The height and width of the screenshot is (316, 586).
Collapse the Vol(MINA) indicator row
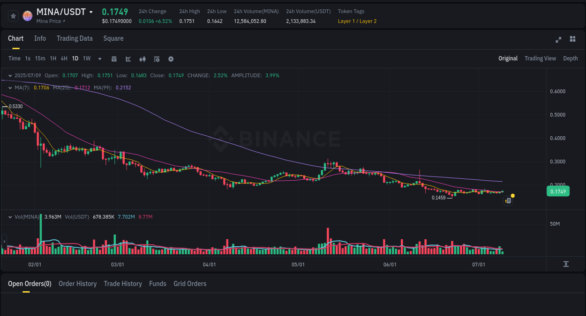click(10, 216)
